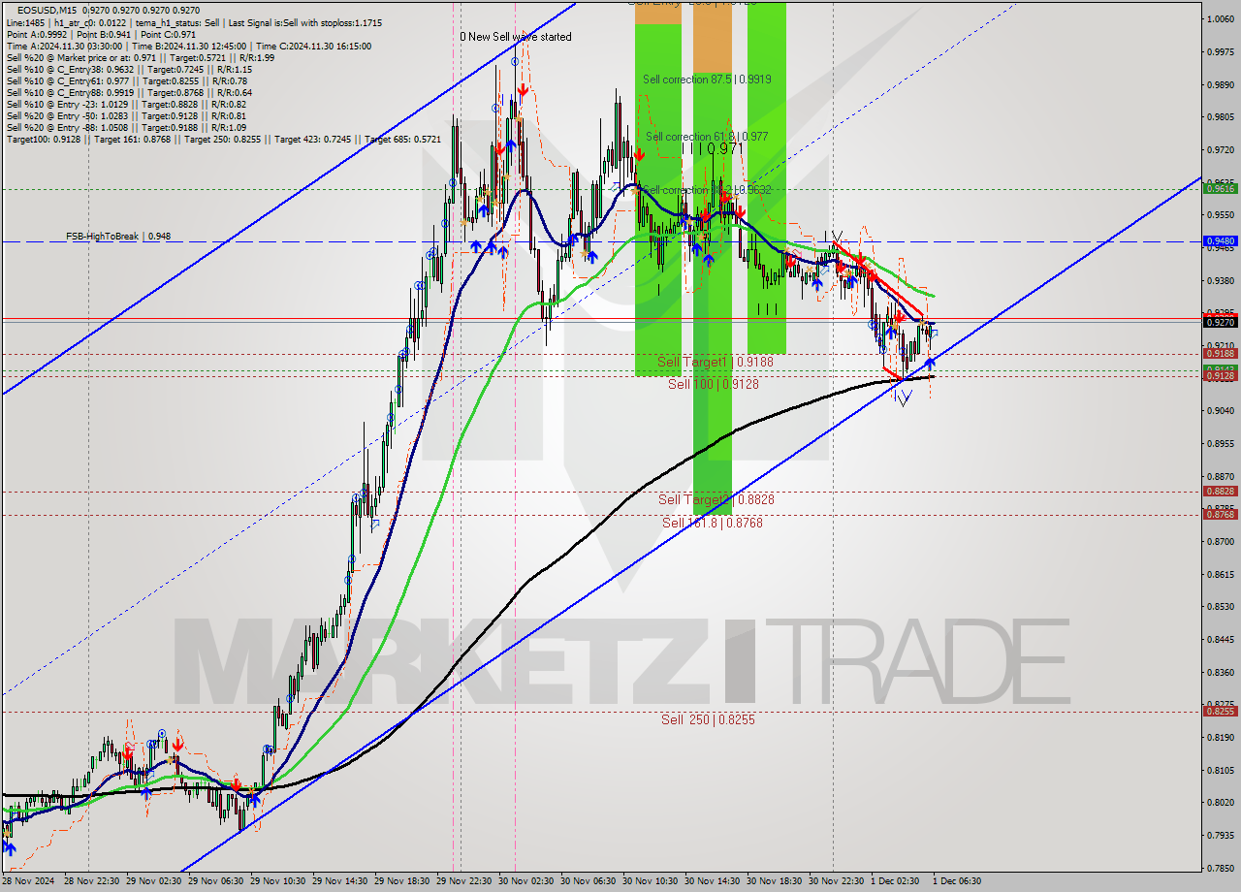Click the 1.0060 price scale value
This screenshot has width=1241, height=892.
click(1221, 18)
